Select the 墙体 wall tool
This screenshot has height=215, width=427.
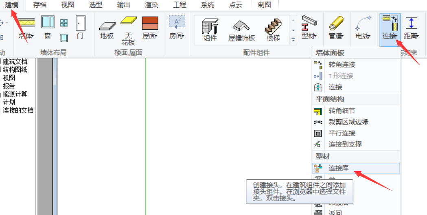[x=26, y=28]
